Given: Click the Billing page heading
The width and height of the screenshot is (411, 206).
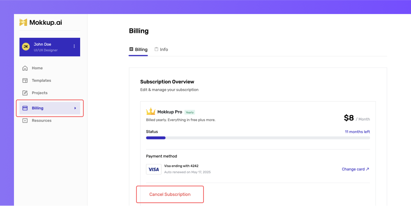Looking at the screenshot, I should (139, 31).
